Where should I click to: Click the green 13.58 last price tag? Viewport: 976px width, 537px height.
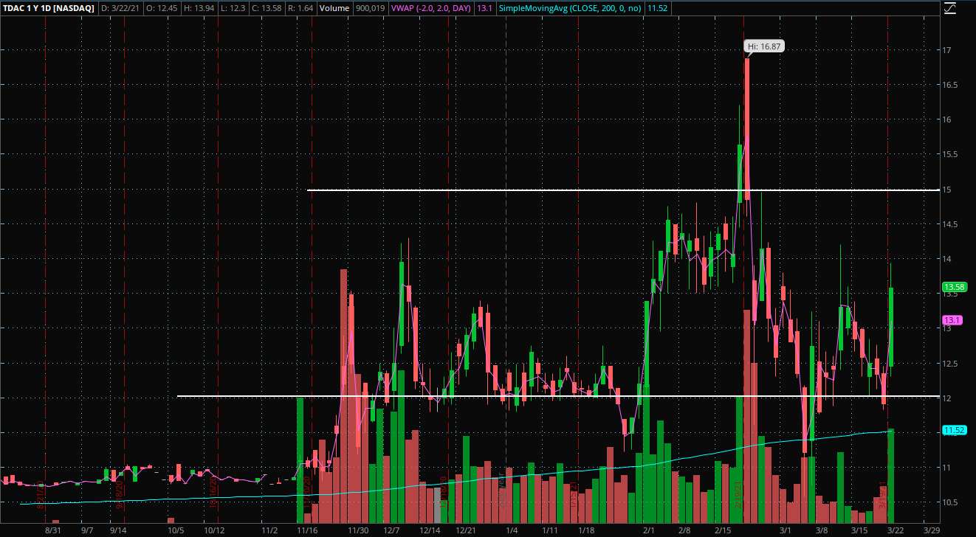(x=954, y=287)
